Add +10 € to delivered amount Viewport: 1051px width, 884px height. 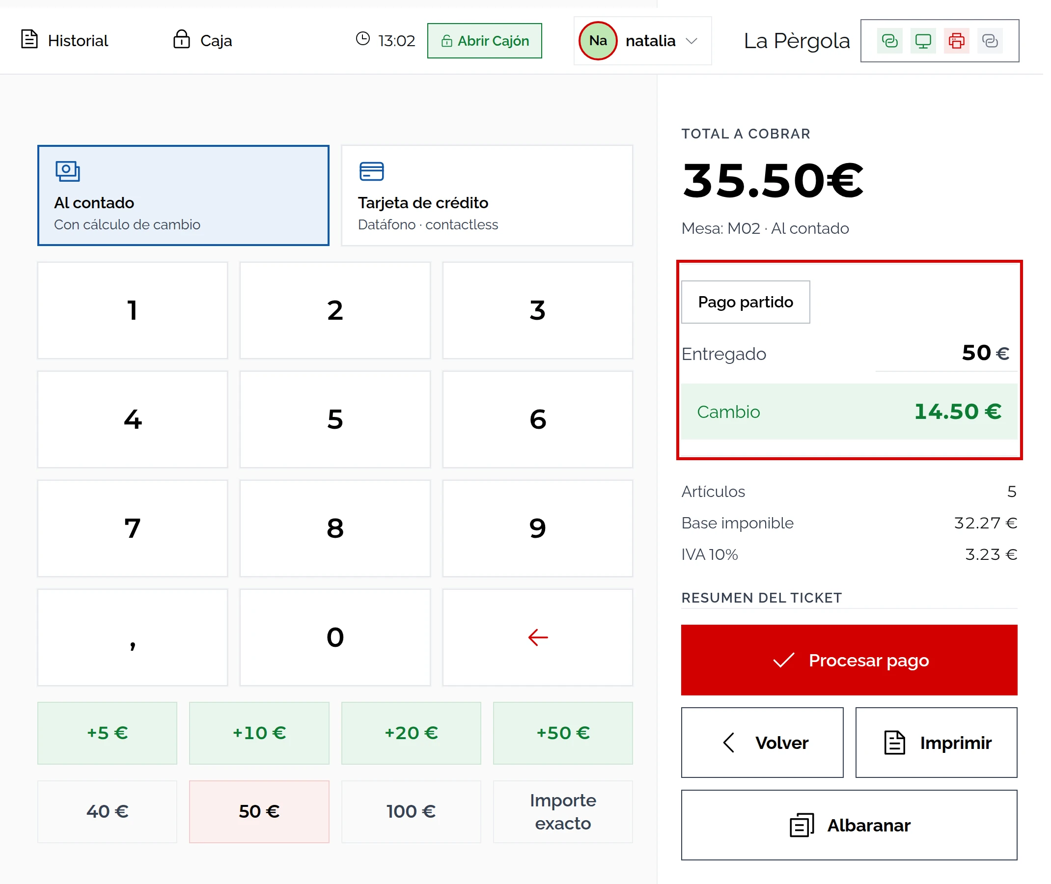[x=259, y=733]
